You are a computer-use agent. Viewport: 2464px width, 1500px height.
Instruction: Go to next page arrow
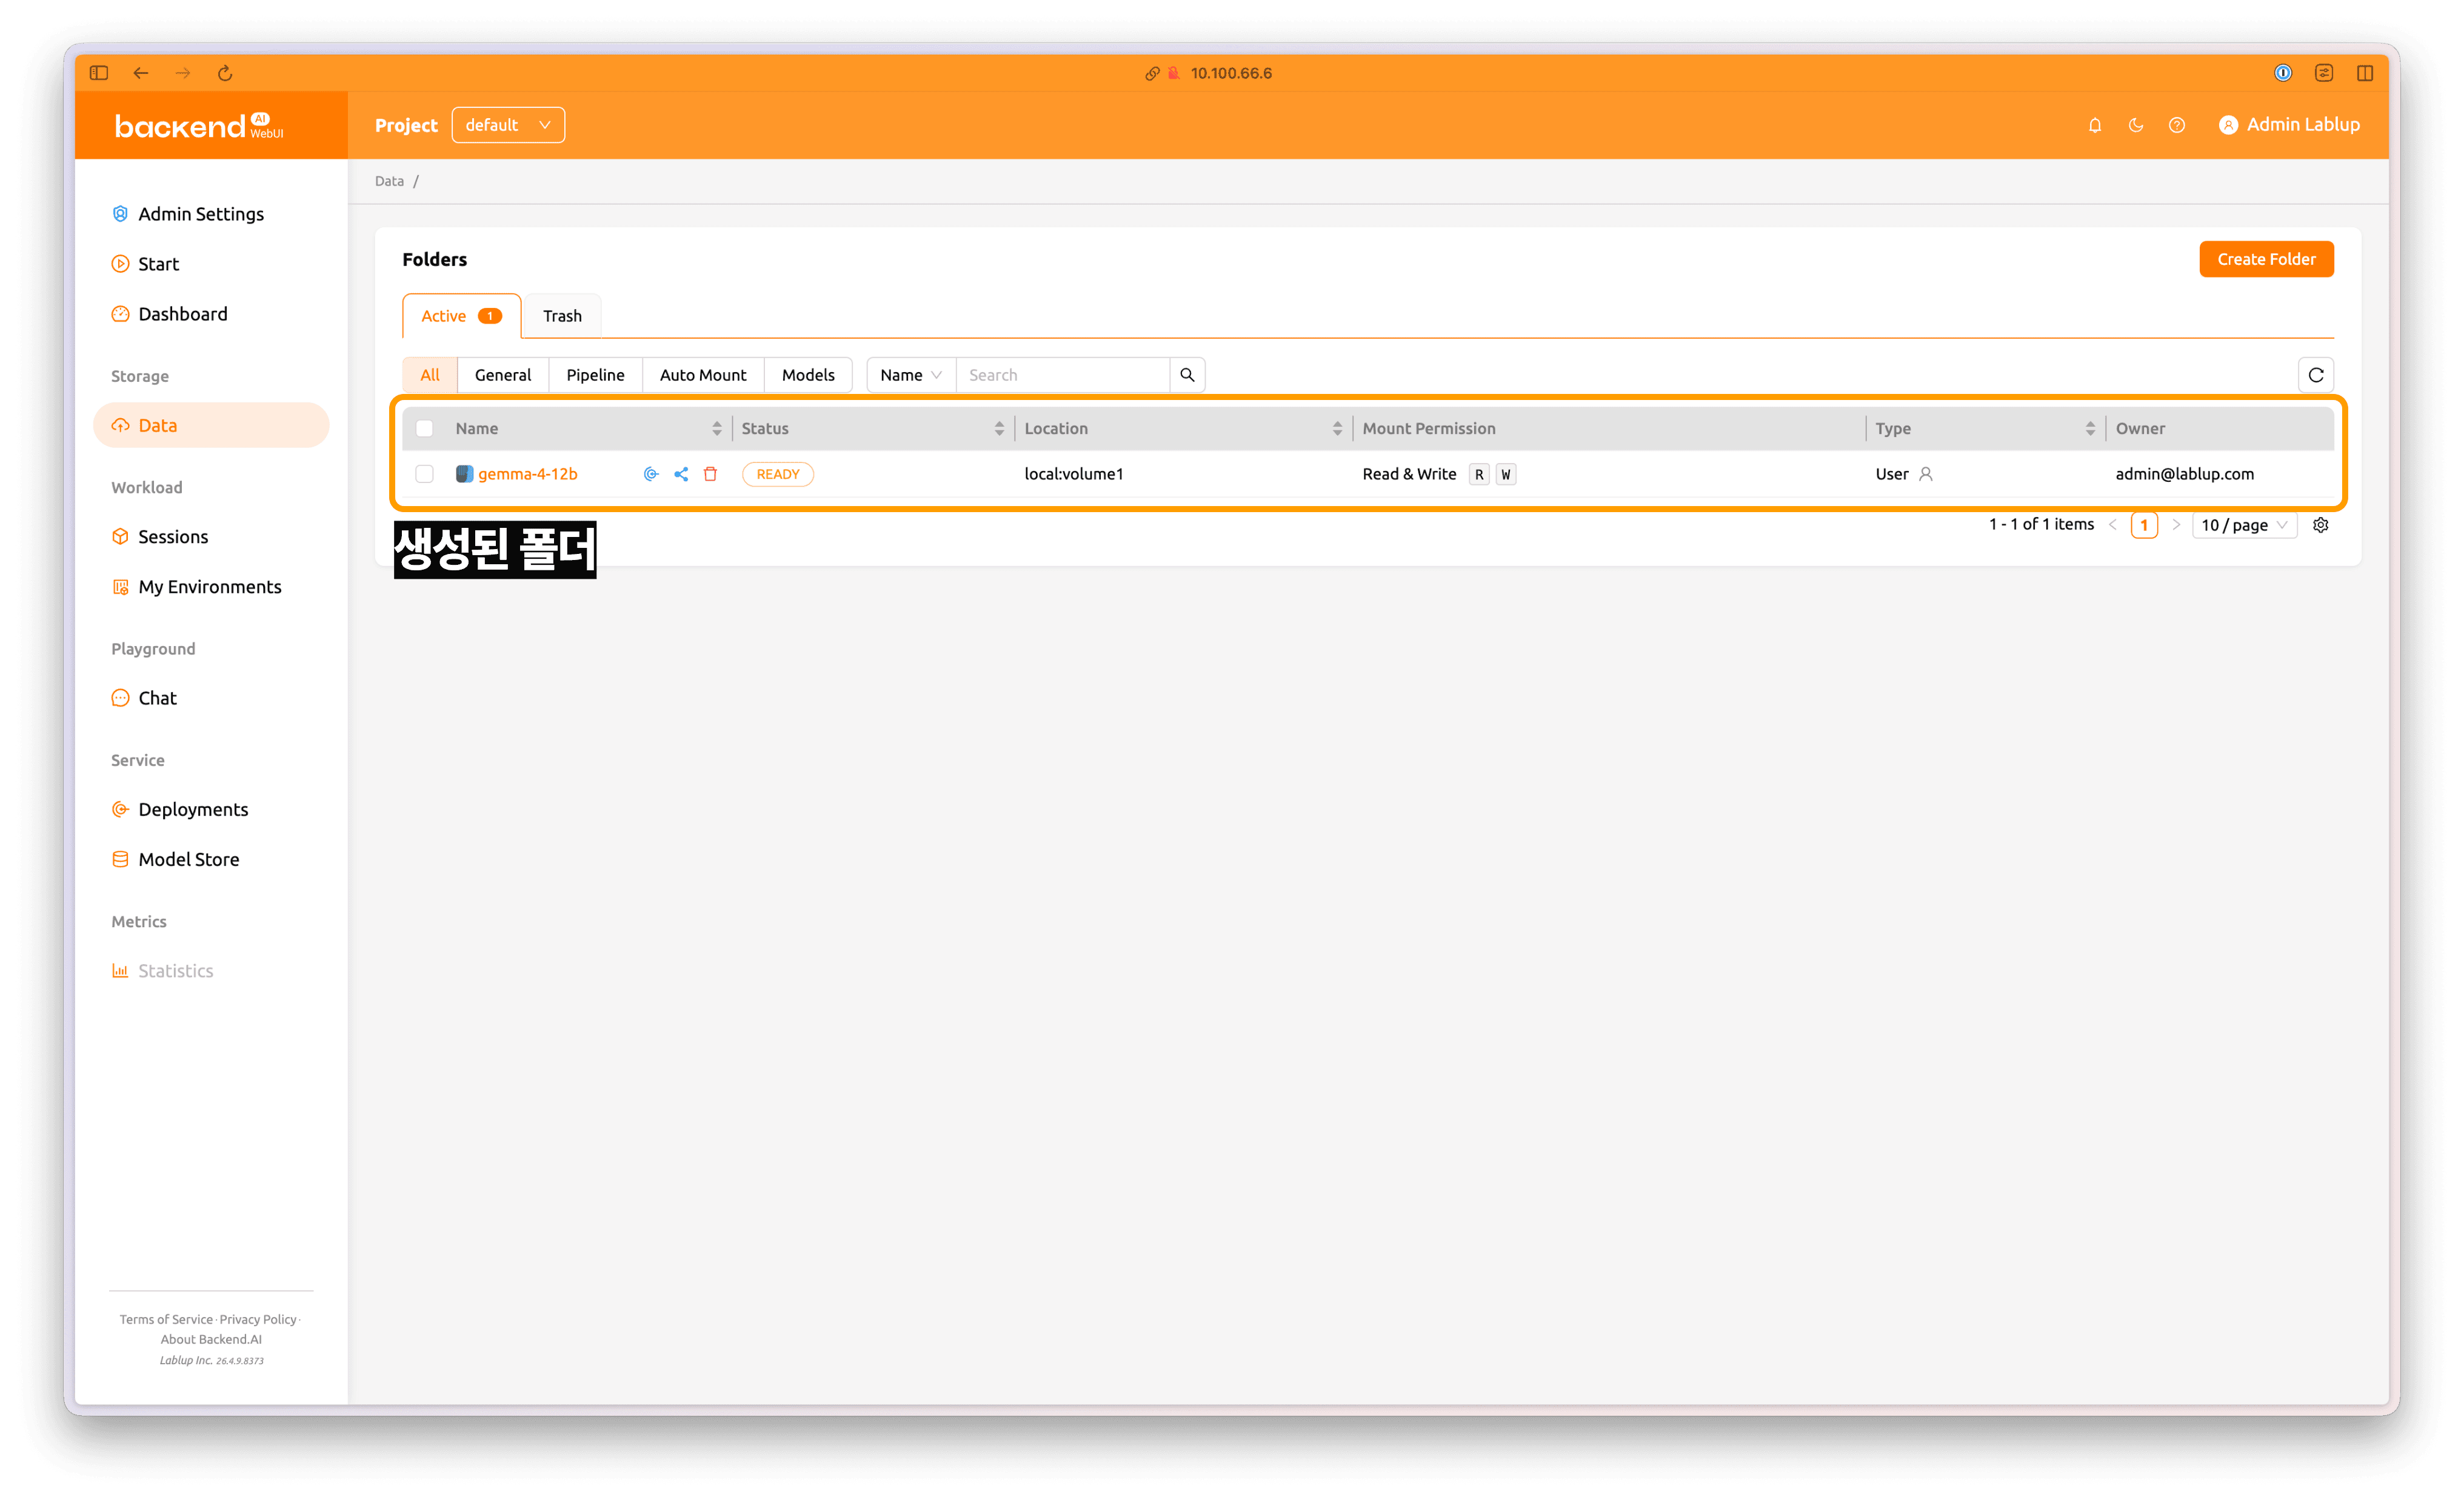click(x=2175, y=525)
